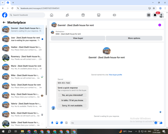This screenshot has width=168, height=134.
Task: Click the More options button
Action: pyautogui.click(x=134, y=38)
